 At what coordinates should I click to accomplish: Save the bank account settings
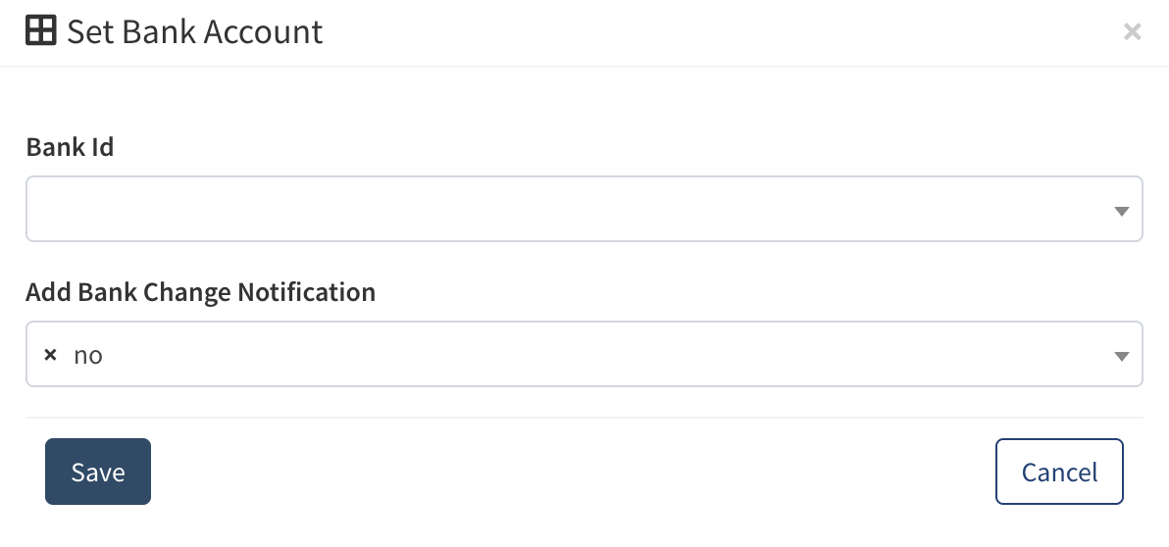coord(98,472)
